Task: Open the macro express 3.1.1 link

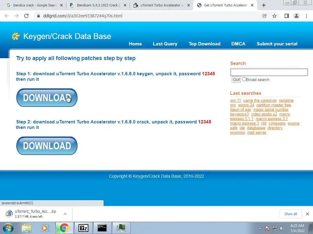Action: pos(241,119)
